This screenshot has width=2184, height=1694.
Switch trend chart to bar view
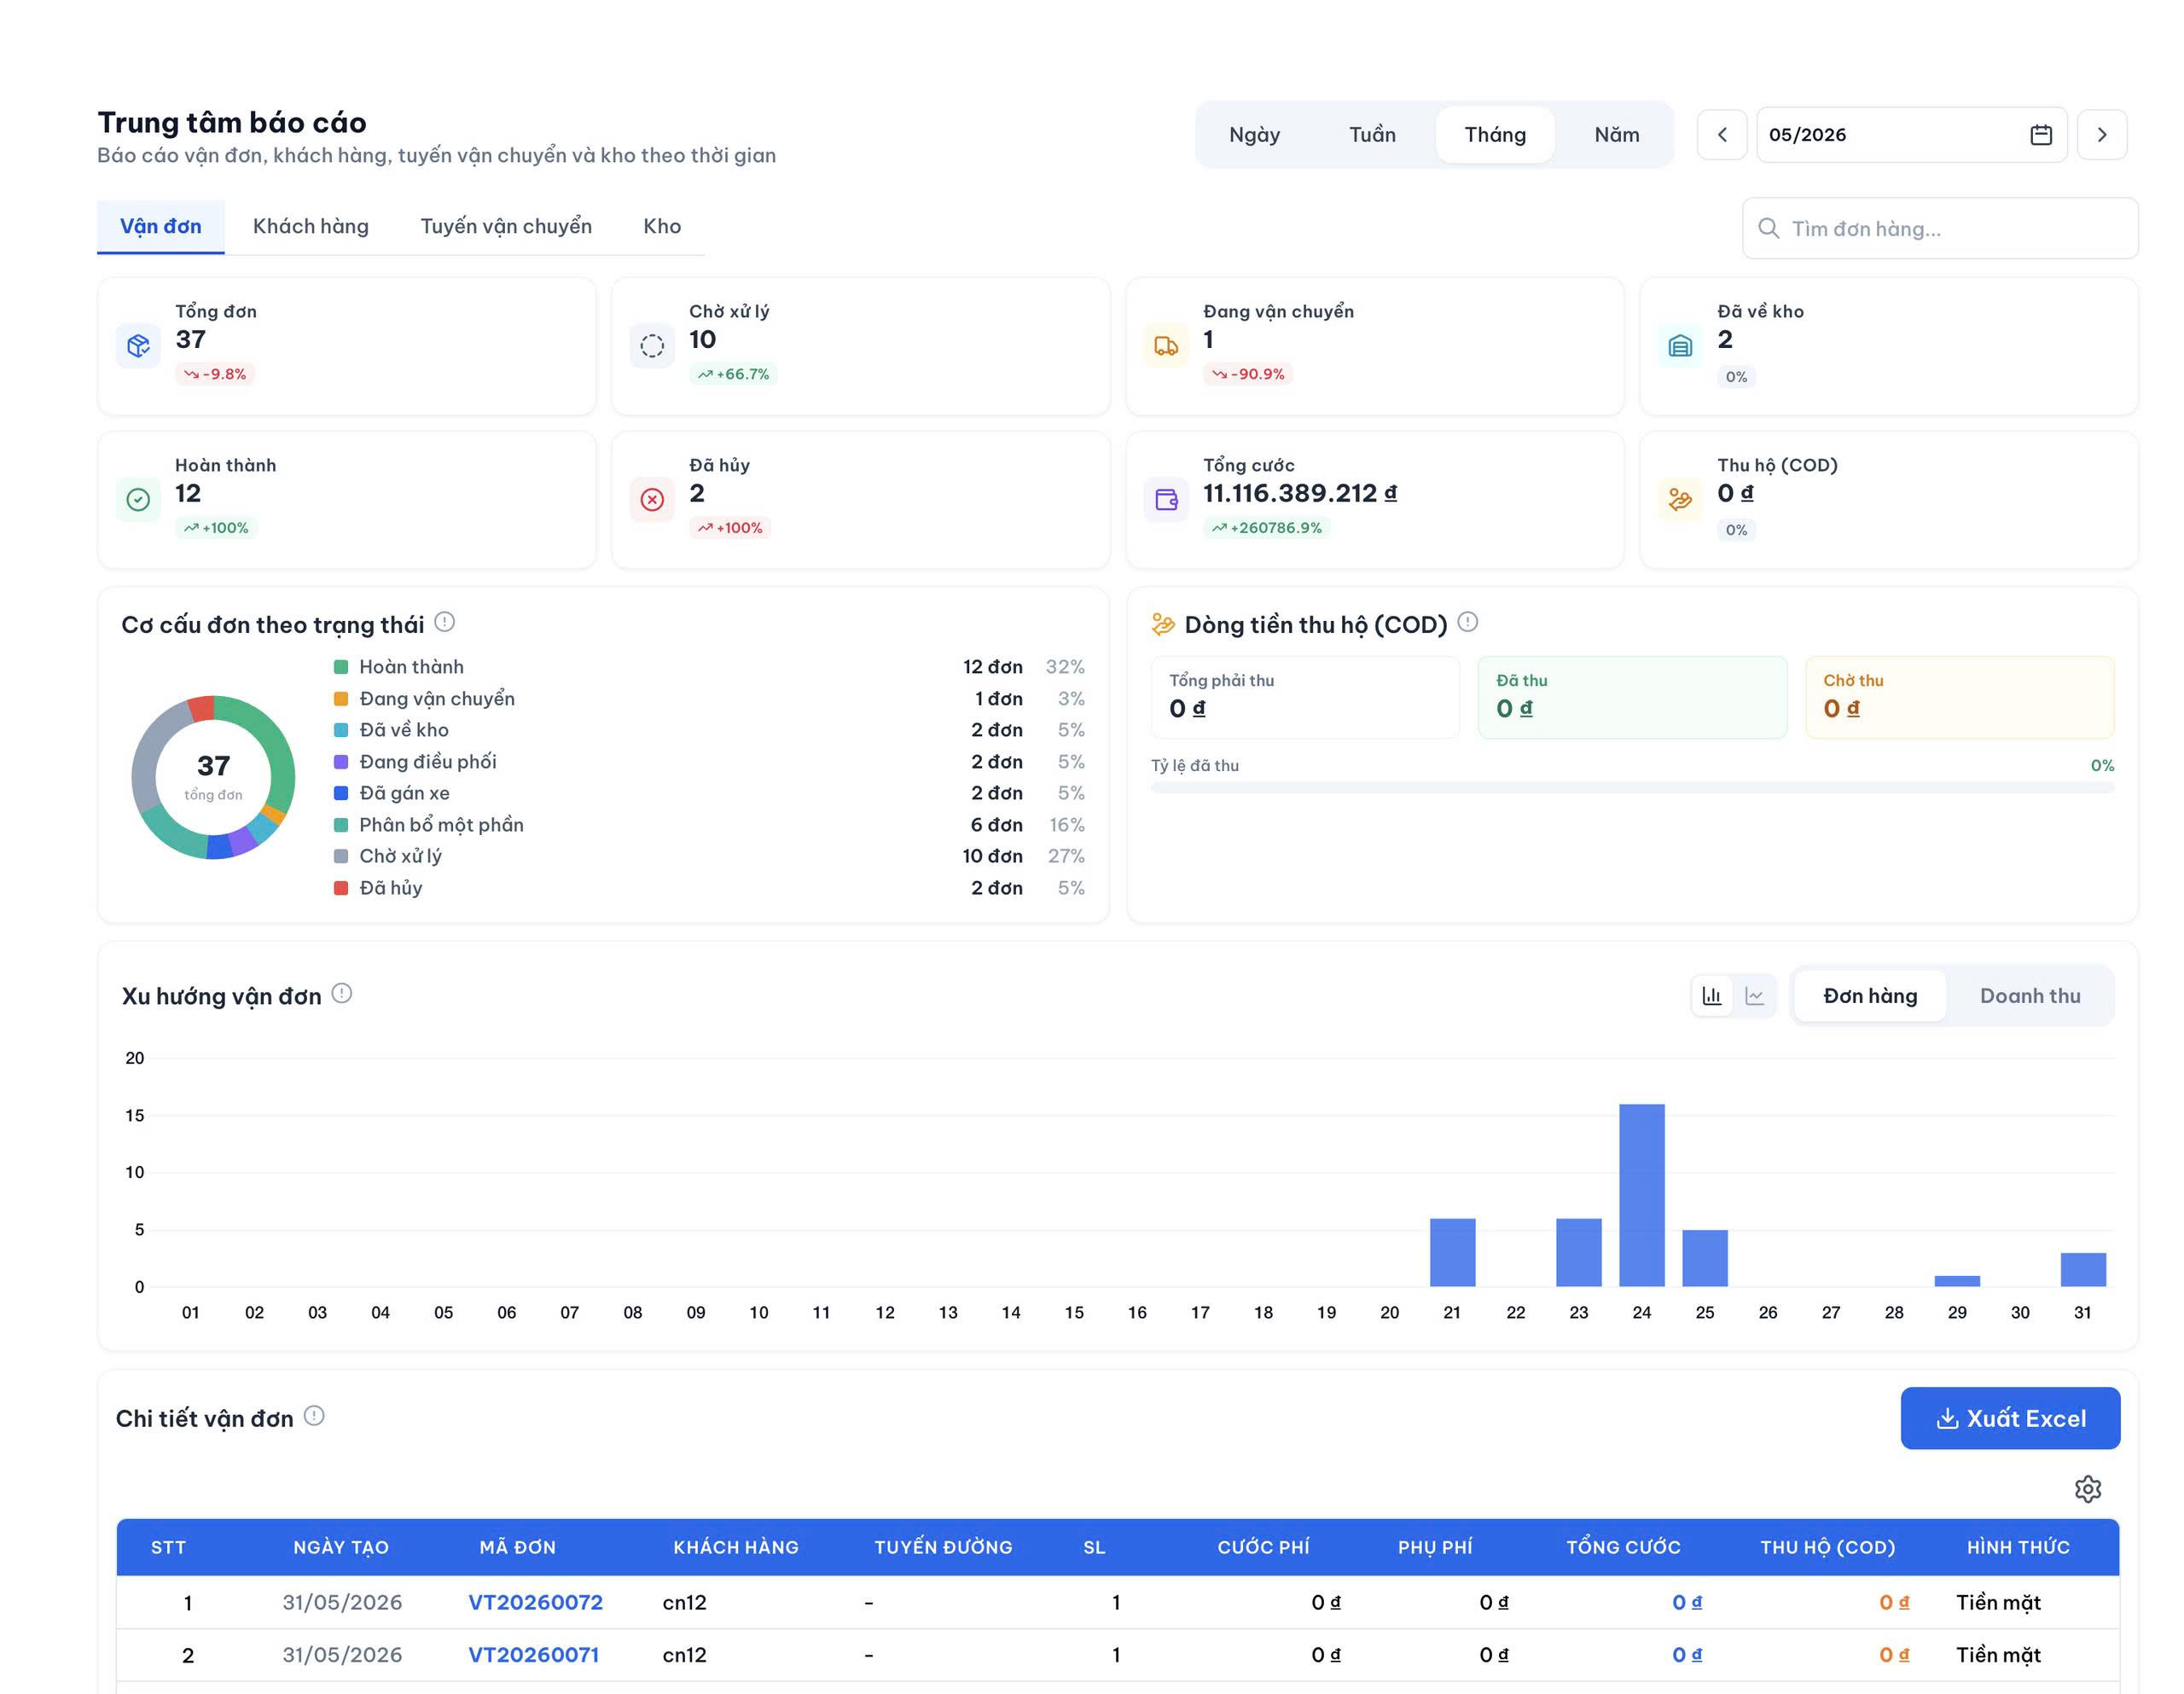(x=1712, y=996)
